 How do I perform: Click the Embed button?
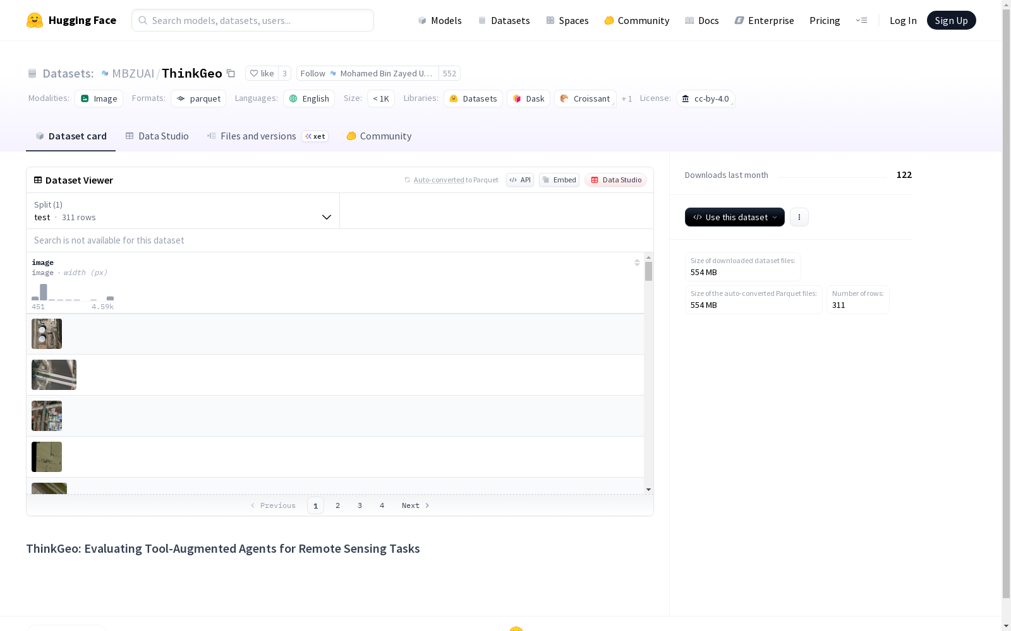[559, 180]
